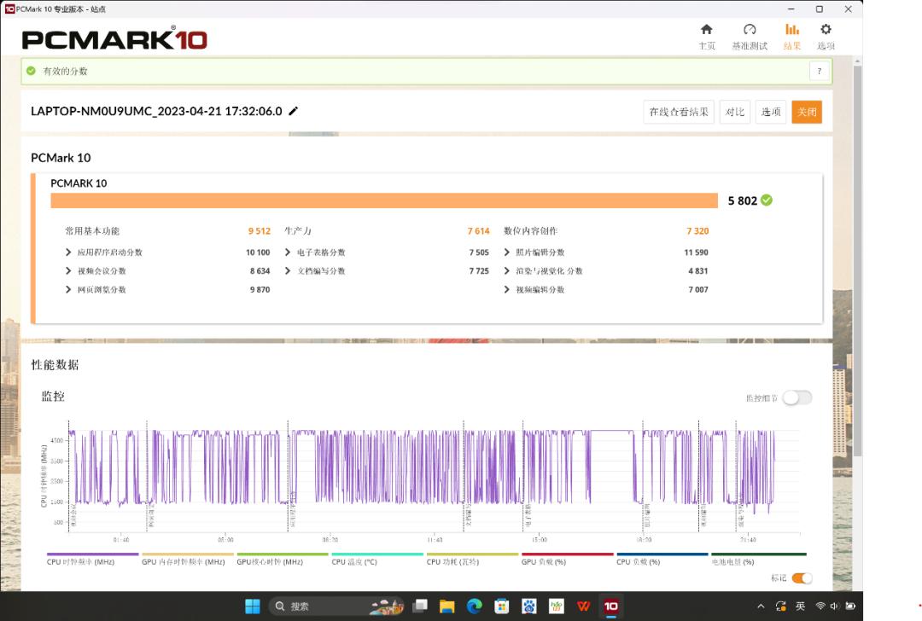This screenshot has height=621, width=922.
Task: Open Microsoft Edge from the taskbar
Action: tap(474, 606)
